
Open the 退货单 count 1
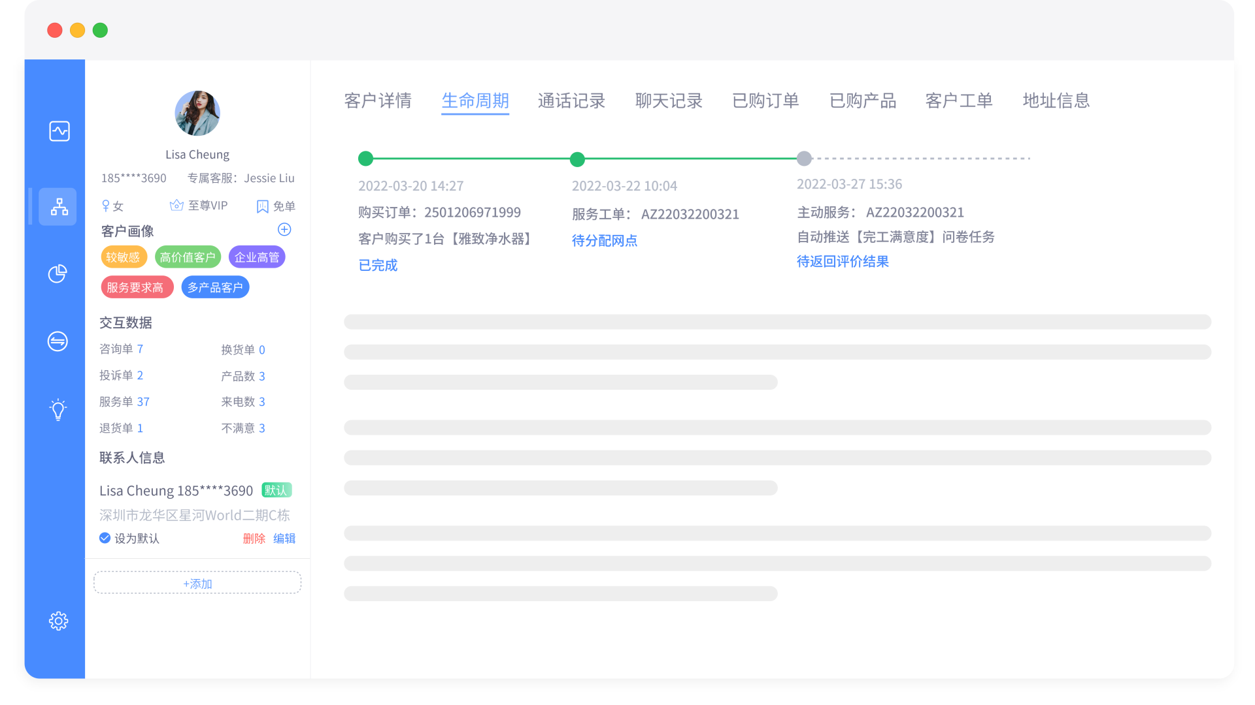[140, 428]
